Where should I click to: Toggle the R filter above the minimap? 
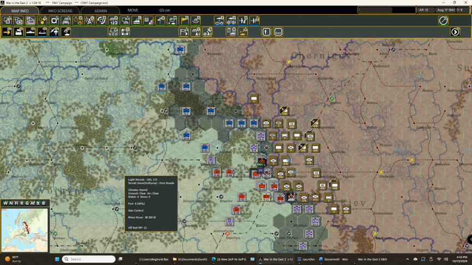tap(22, 203)
